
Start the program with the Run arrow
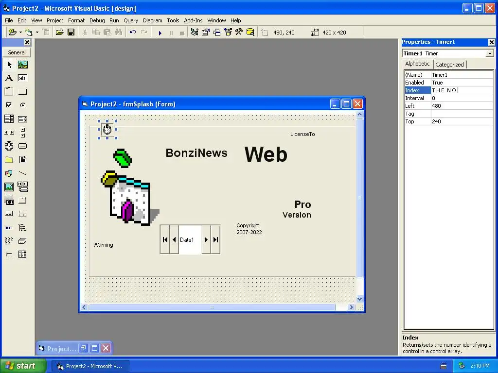click(x=160, y=33)
